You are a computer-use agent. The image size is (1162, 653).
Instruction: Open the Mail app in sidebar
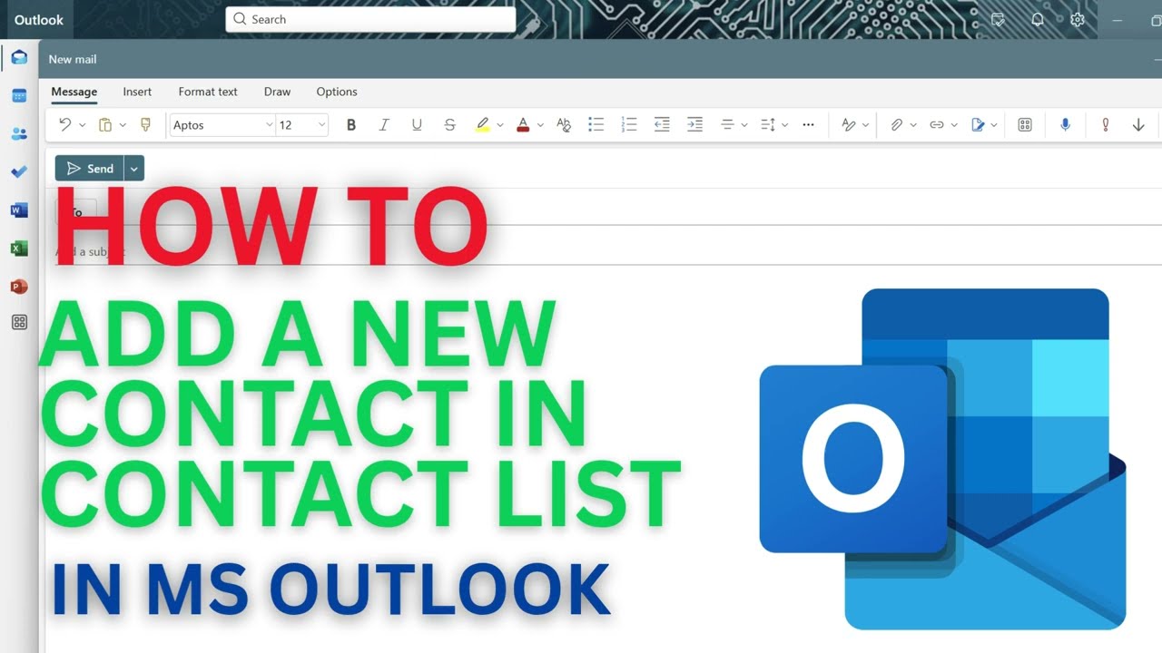click(x=19, y=58)
